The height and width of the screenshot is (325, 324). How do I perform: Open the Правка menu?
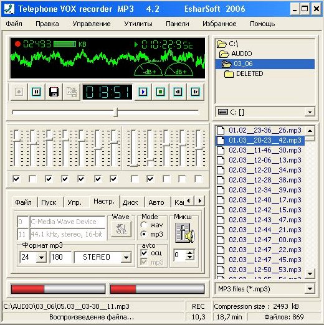point(47,24)
